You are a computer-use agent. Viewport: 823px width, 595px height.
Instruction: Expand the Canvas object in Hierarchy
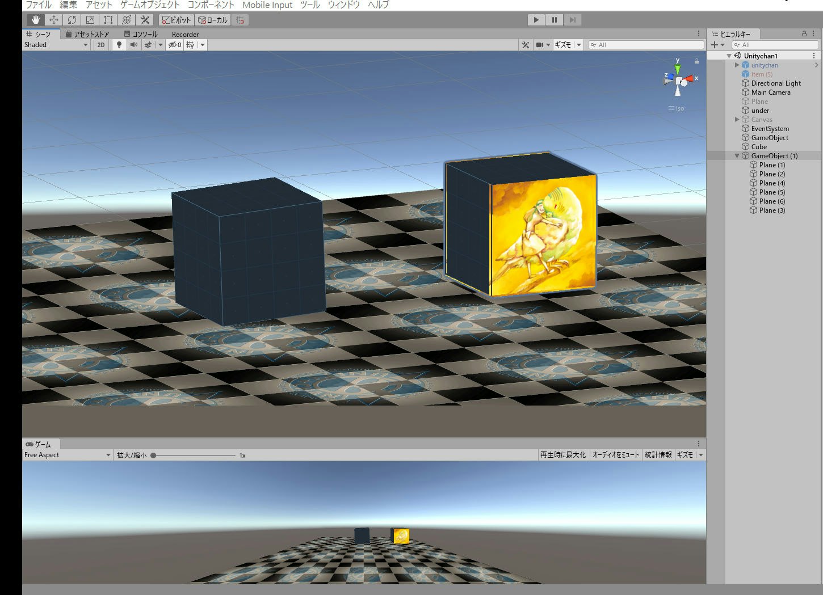click(737, 120)
